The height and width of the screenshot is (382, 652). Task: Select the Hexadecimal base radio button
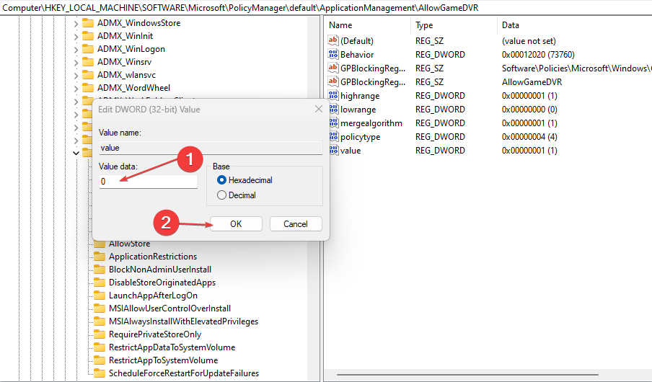[221, 180]
